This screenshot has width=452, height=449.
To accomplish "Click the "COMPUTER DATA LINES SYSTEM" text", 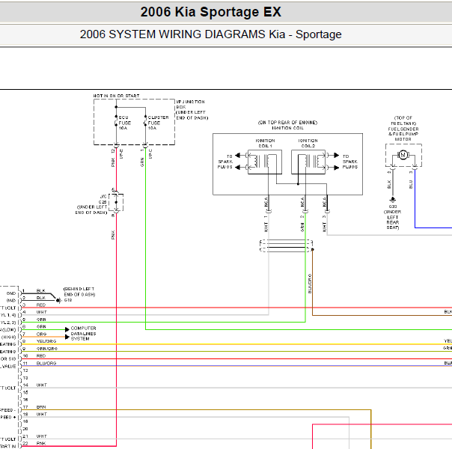I will coord(83,334).
